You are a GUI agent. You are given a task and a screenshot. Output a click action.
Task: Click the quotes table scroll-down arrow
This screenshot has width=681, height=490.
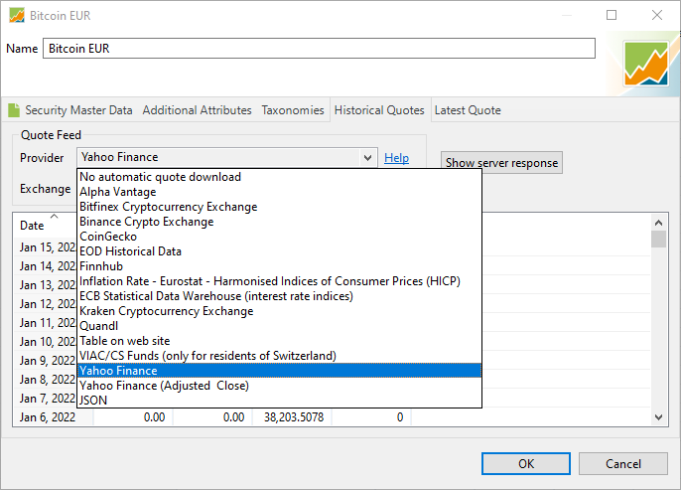pyautogui.click(x=658, y=417)
